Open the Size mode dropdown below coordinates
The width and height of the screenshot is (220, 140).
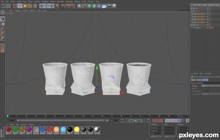[169, 136]
